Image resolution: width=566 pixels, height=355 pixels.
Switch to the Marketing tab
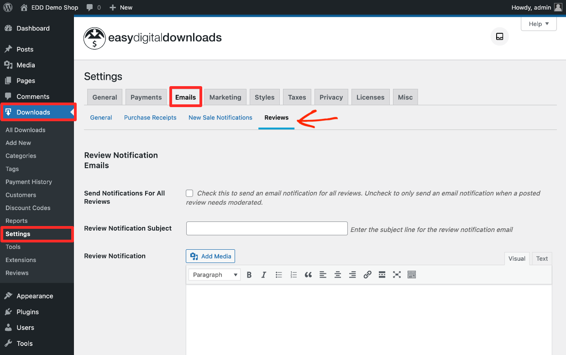point(225,97)
